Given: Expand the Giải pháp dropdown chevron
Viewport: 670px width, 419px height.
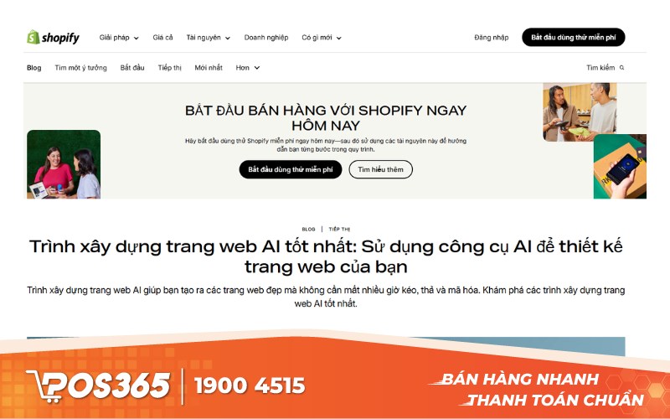Looking at the screenshot, I should tap(137, 38).
